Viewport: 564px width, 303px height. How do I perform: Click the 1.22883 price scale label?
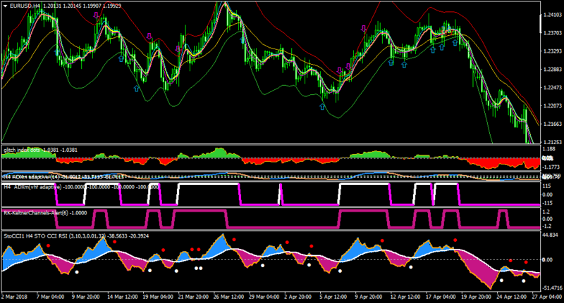point(553,70)
